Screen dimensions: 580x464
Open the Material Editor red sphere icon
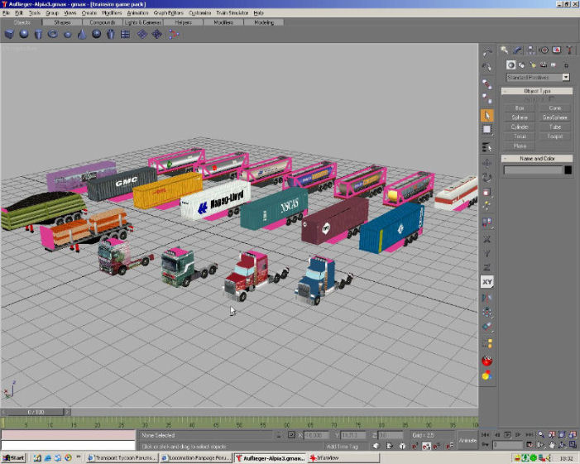[487, 361]
